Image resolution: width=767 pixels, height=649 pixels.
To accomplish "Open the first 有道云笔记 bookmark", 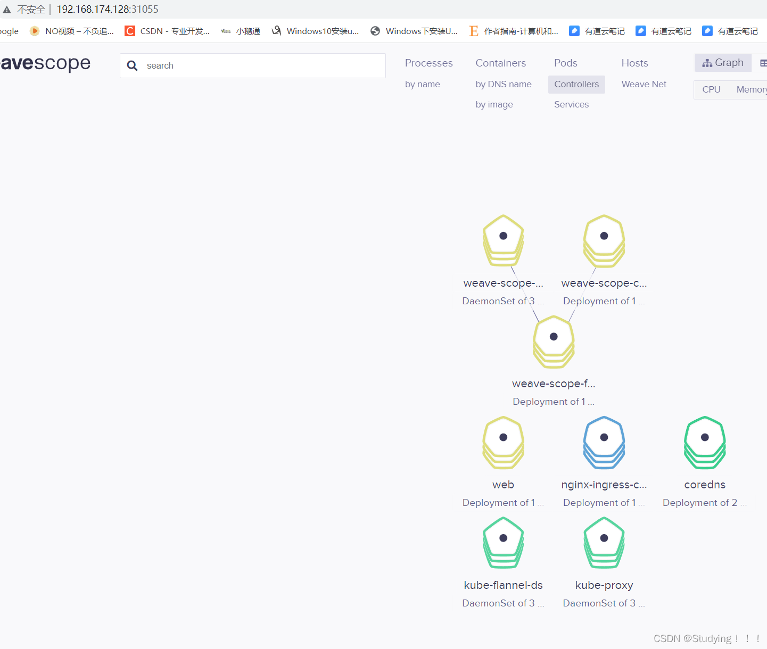I will (x=597, y=31).
